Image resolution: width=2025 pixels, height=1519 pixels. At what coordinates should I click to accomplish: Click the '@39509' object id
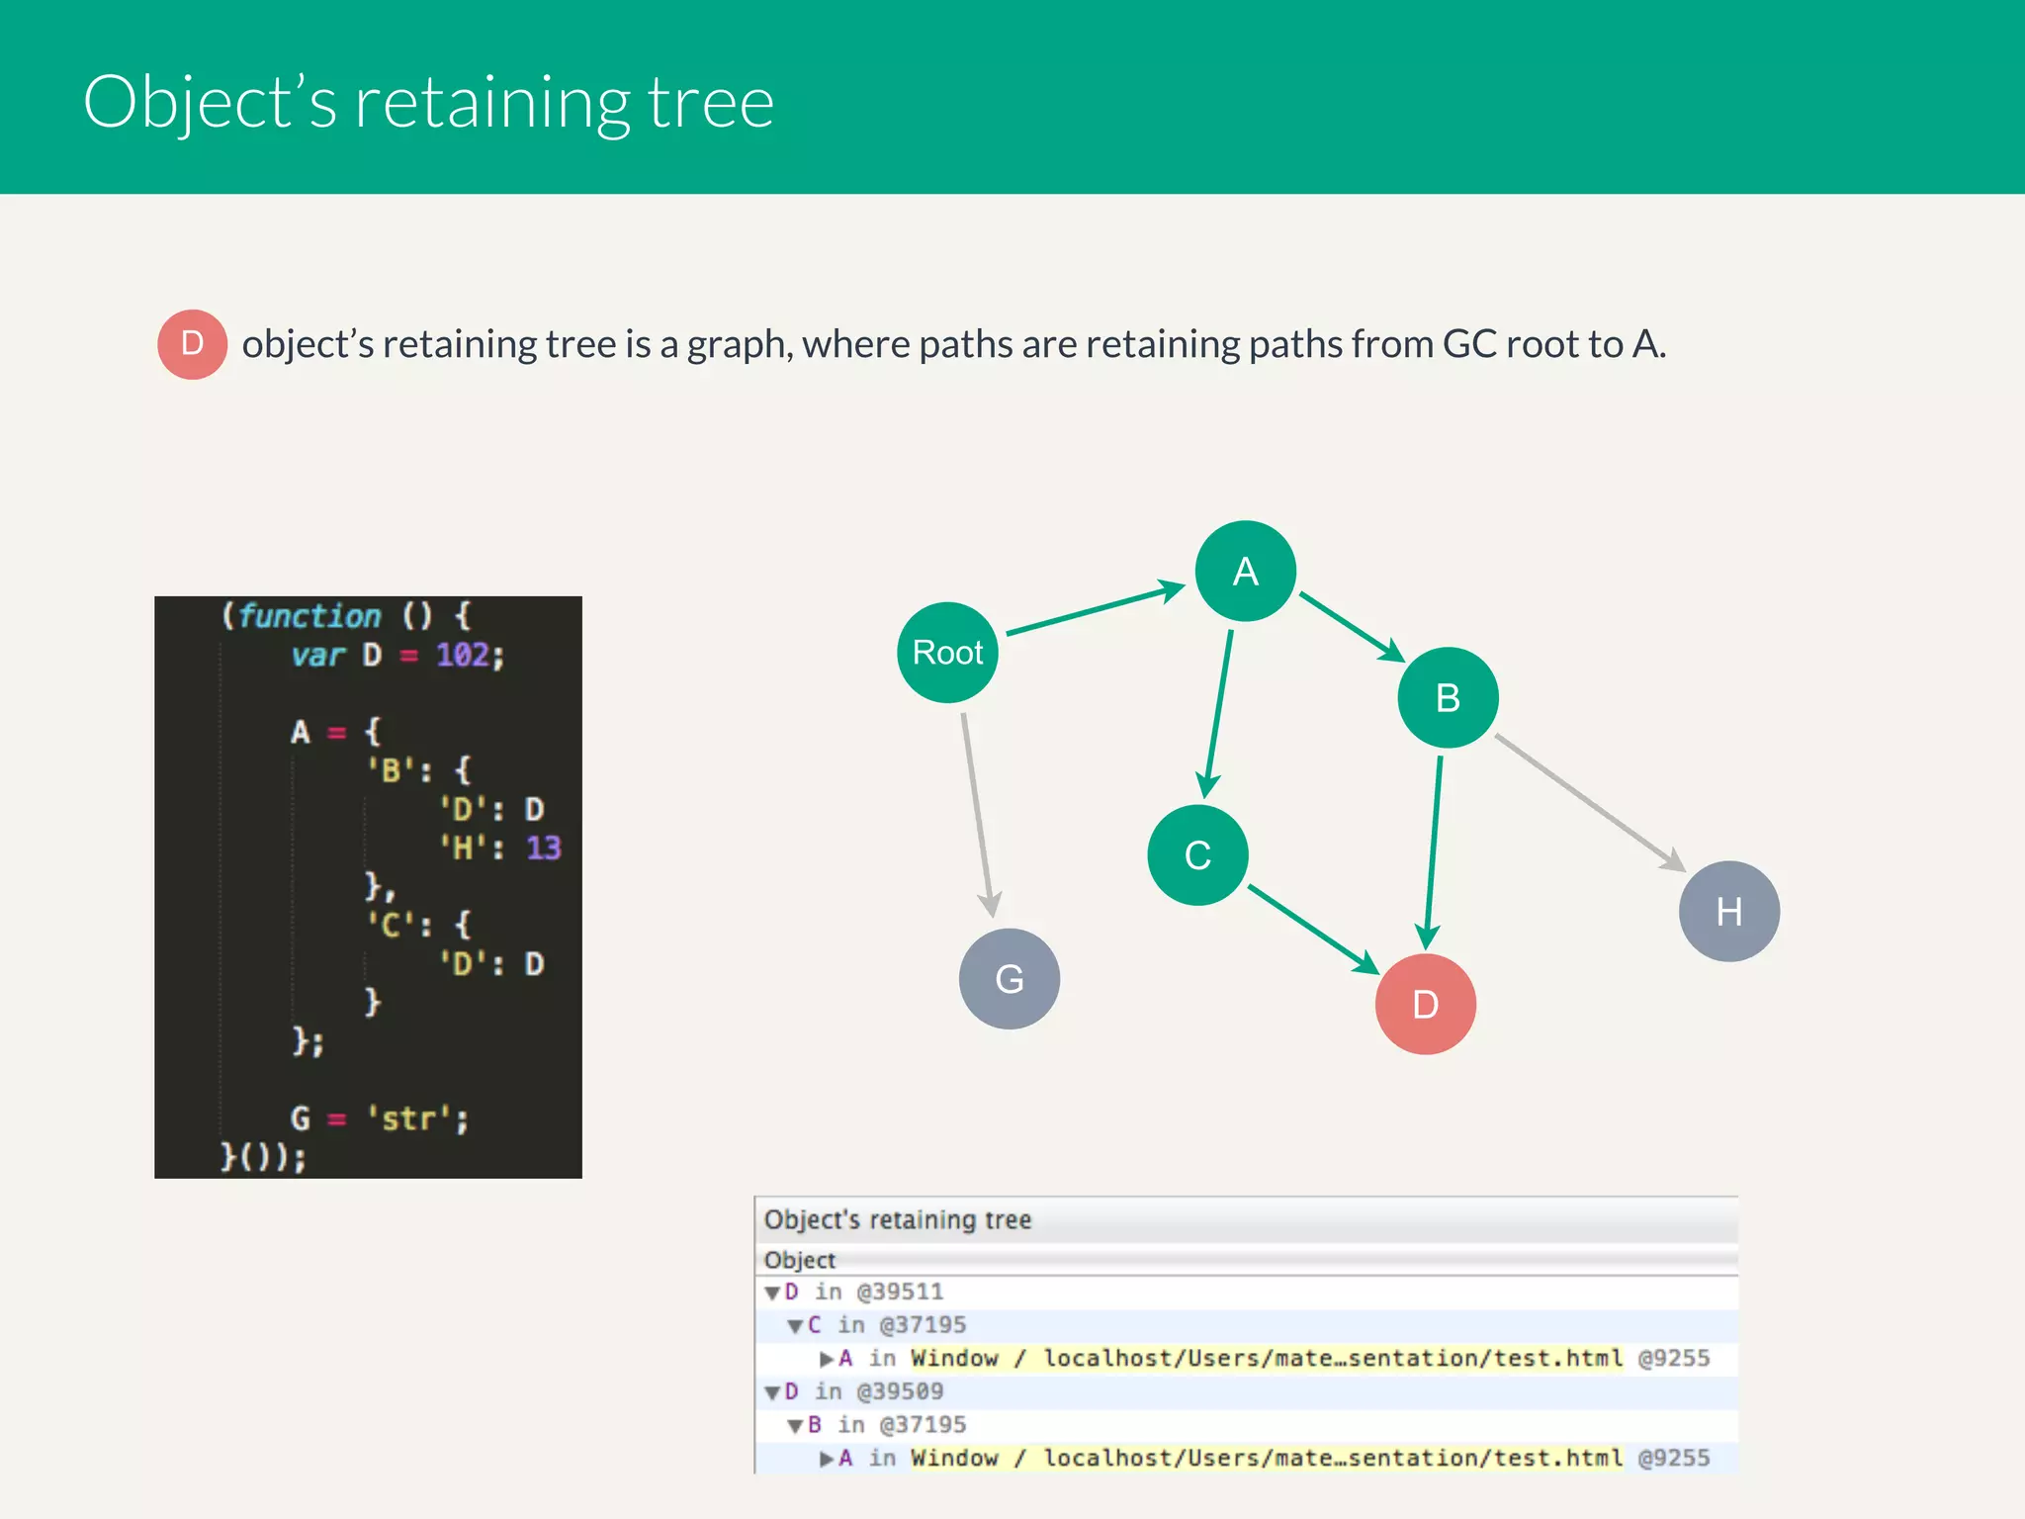point(900,1391)
